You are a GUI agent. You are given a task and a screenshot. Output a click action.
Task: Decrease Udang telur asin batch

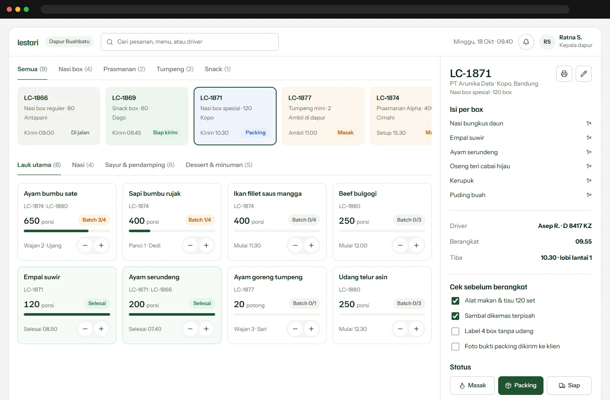coord(400,329)
